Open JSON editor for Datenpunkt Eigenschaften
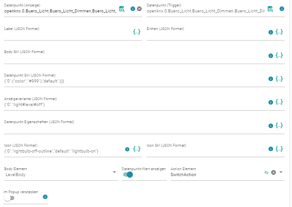 click(x=279, y=125)
